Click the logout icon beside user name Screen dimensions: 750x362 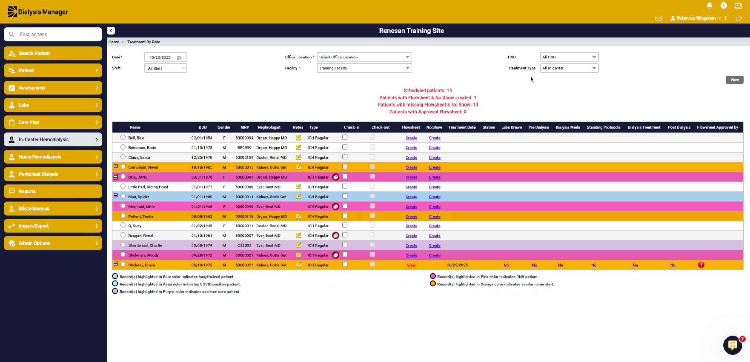739,18
